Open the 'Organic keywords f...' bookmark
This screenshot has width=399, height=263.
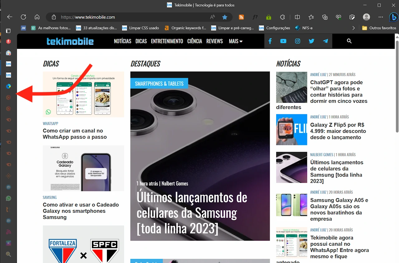click(185, 28)
